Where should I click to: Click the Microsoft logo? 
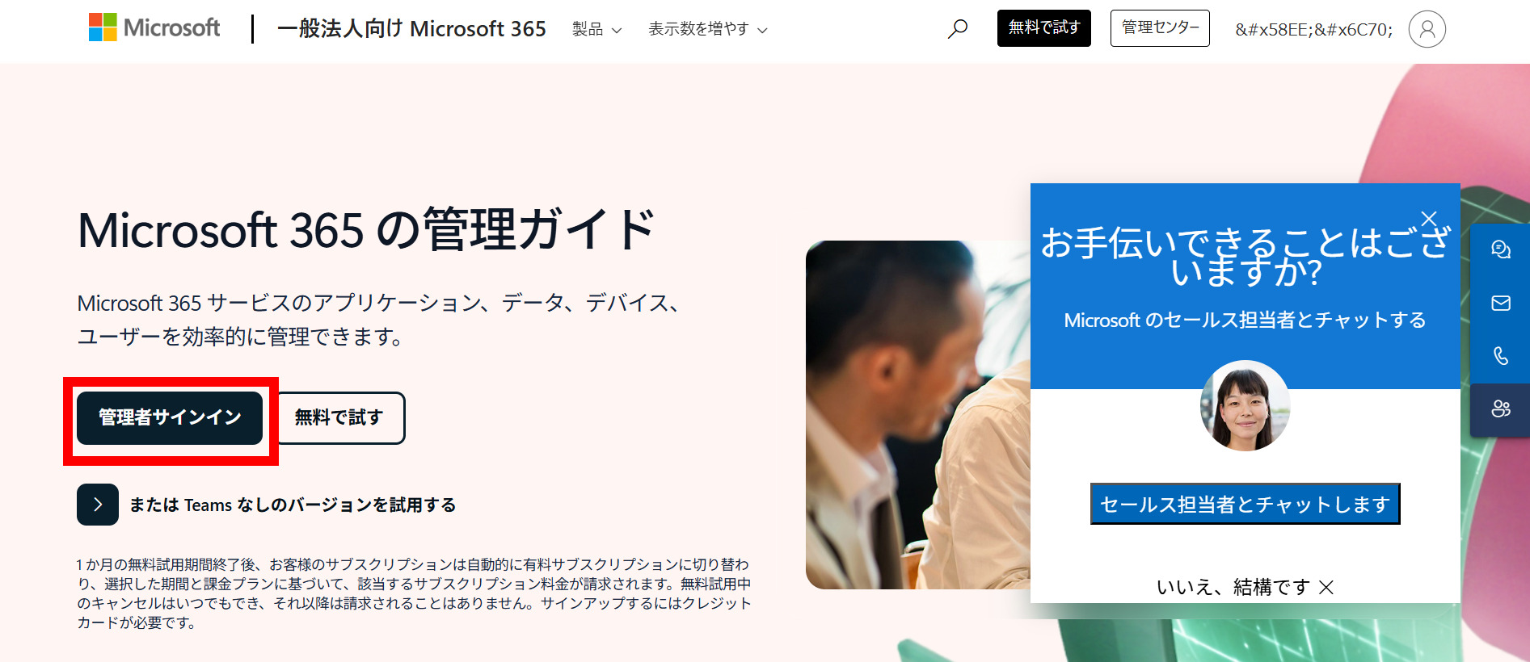tap(154, 28)
